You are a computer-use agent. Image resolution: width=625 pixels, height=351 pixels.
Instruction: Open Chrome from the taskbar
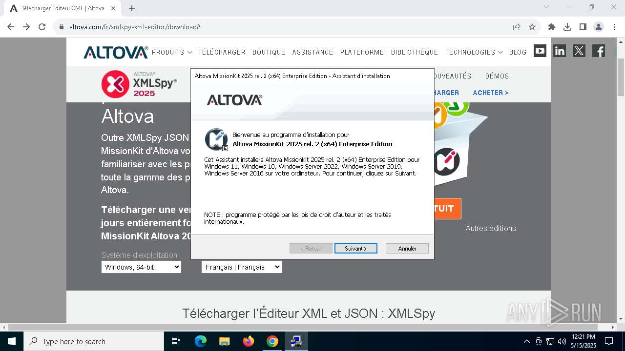[x=272, y=341]
